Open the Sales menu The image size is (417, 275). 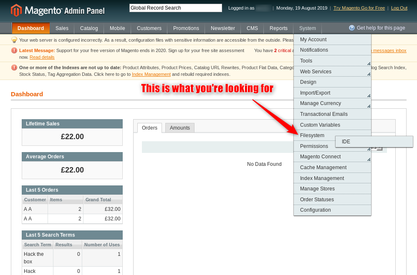tap(62, 28)
